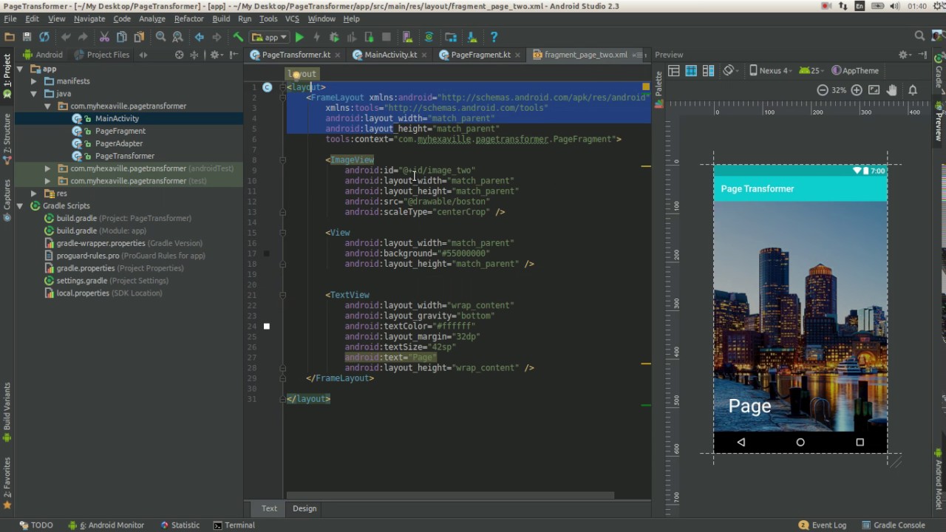This screenshot has width=946, height=532.
Task: Open TODO tool window
Action: [36, 525]
